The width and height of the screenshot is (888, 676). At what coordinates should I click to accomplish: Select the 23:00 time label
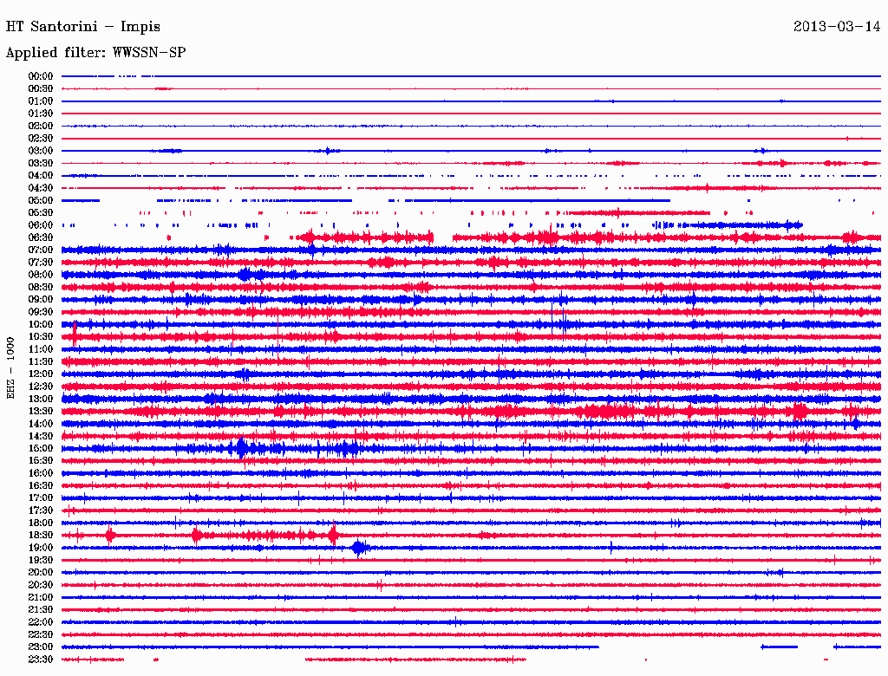(41, 647)
